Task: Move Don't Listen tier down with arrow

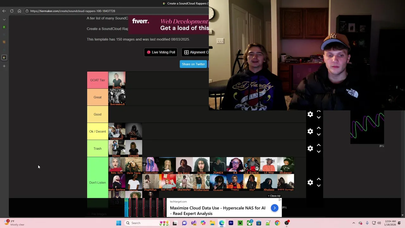Action: coord(319,186)
